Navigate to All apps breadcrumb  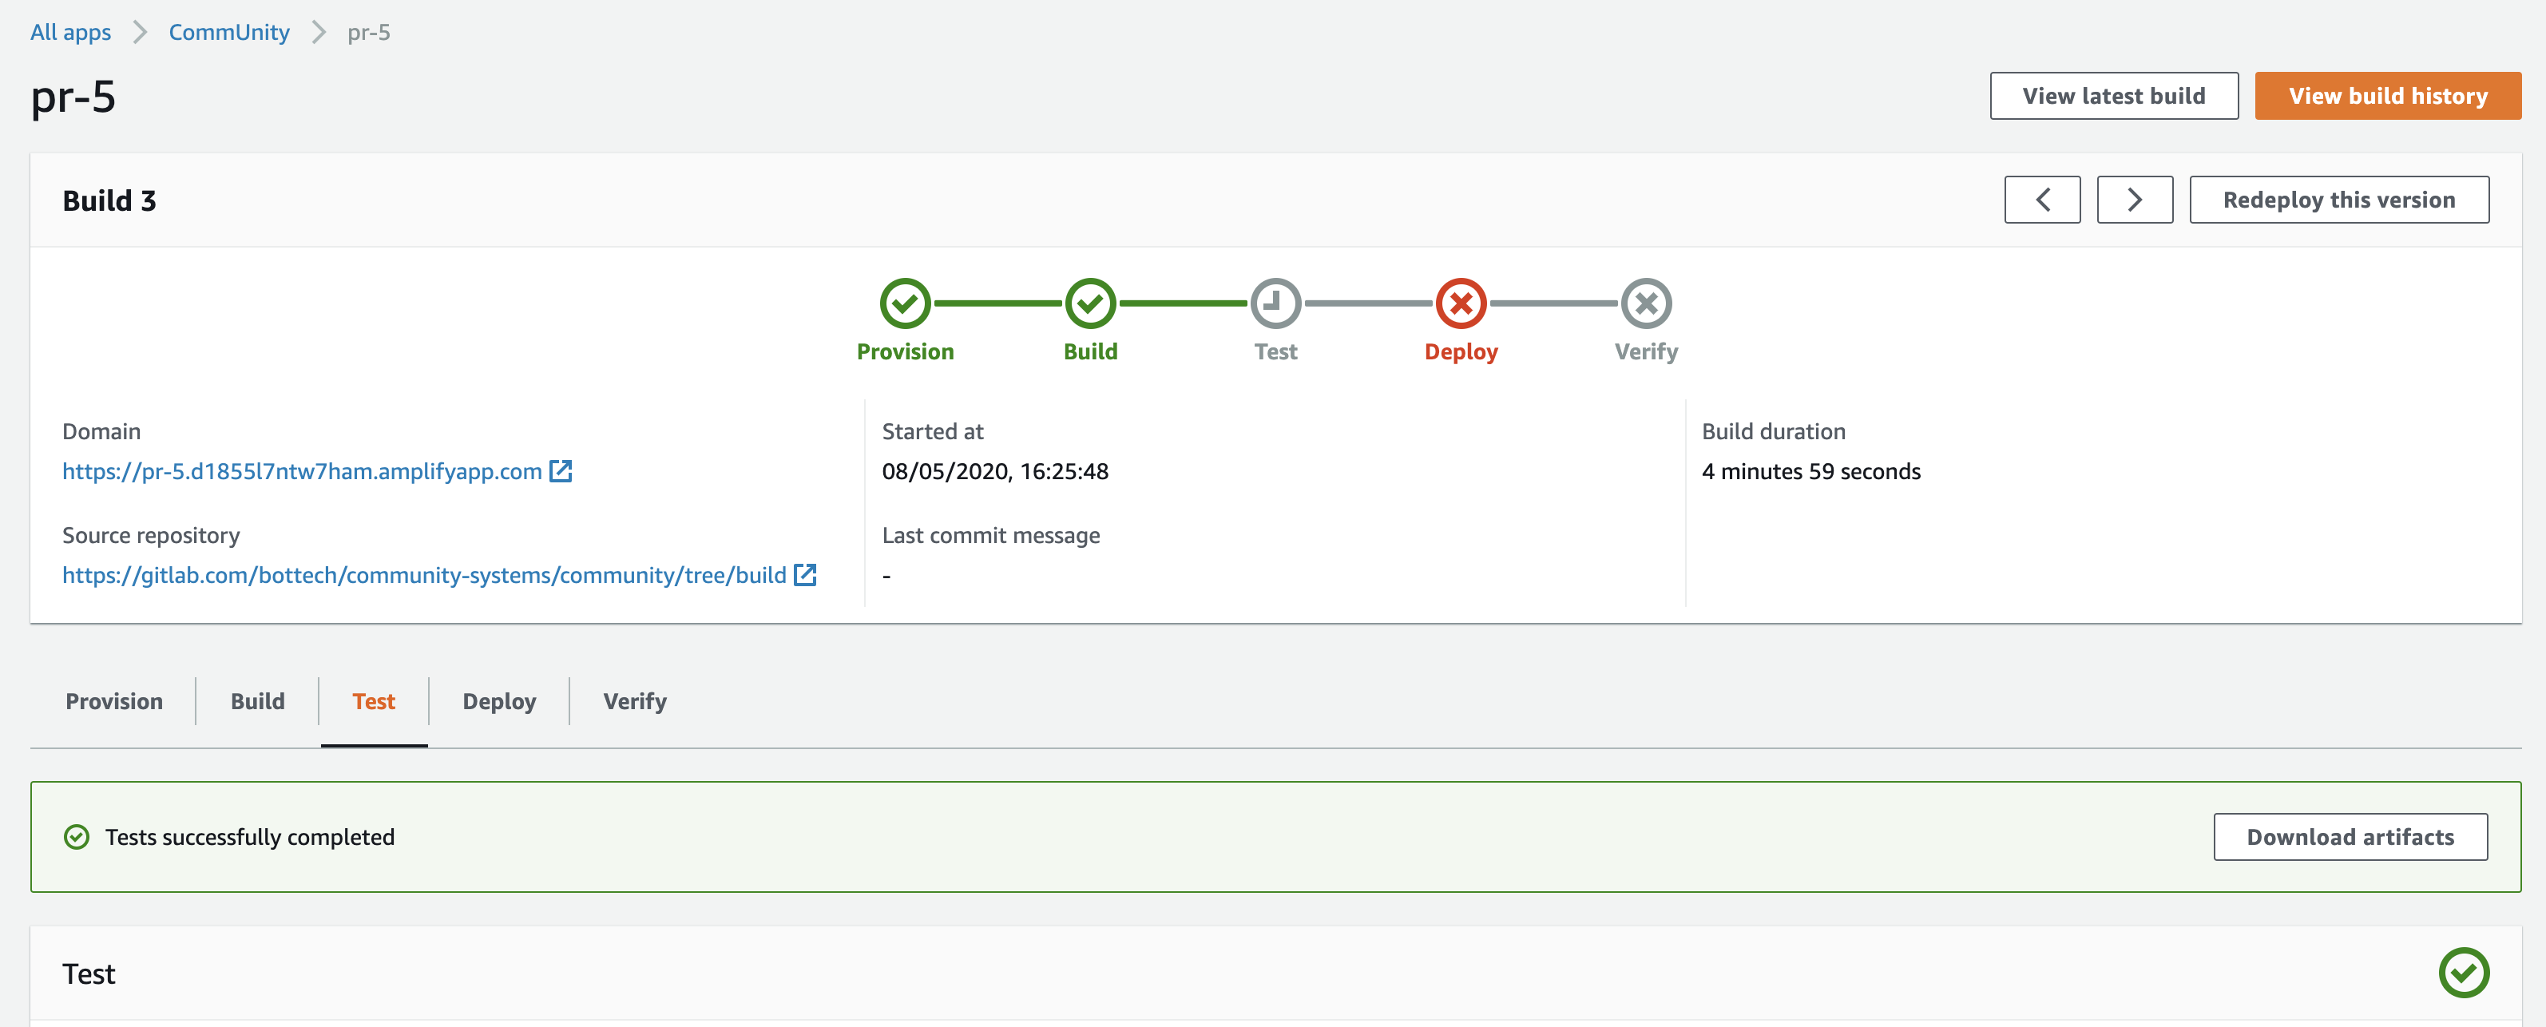click(x=70, y=33)
